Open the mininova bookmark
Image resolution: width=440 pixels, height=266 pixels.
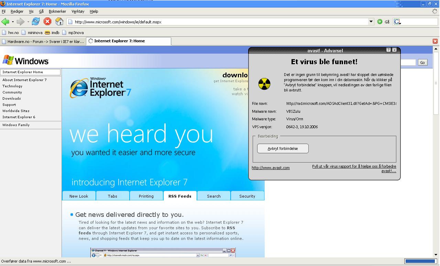[x=32, y=33]
